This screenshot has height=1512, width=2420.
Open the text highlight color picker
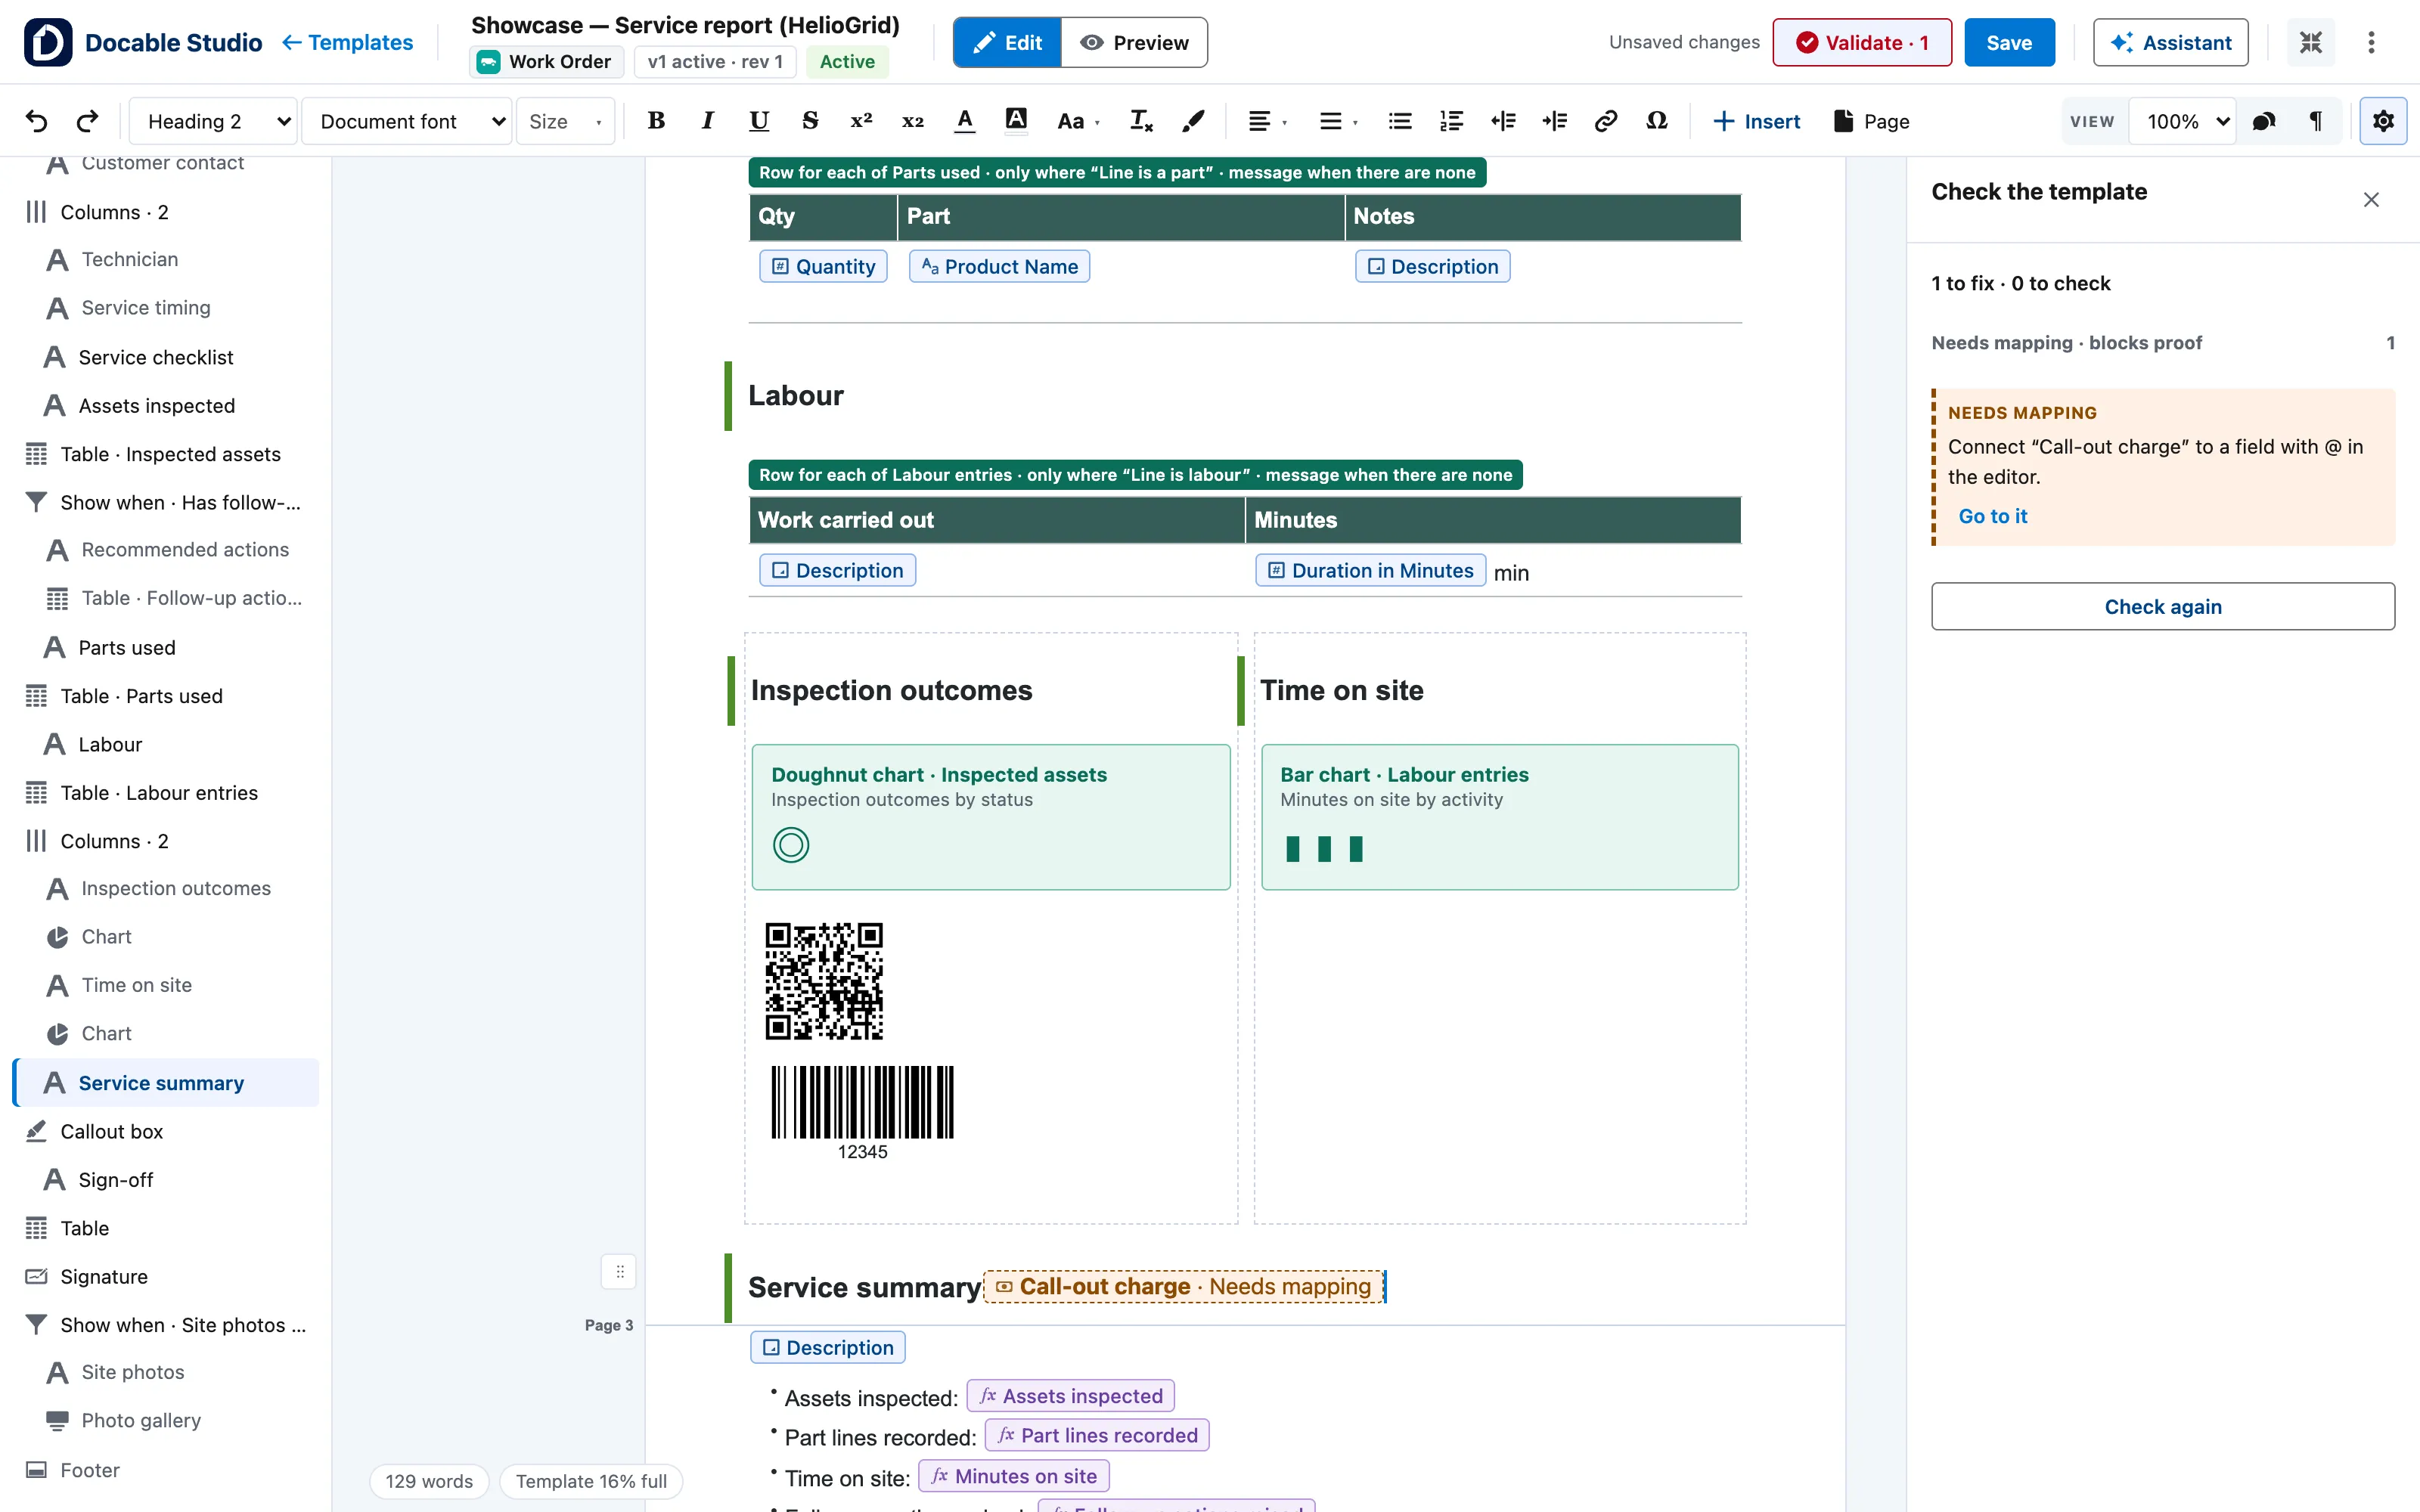tap(1015, 121)
